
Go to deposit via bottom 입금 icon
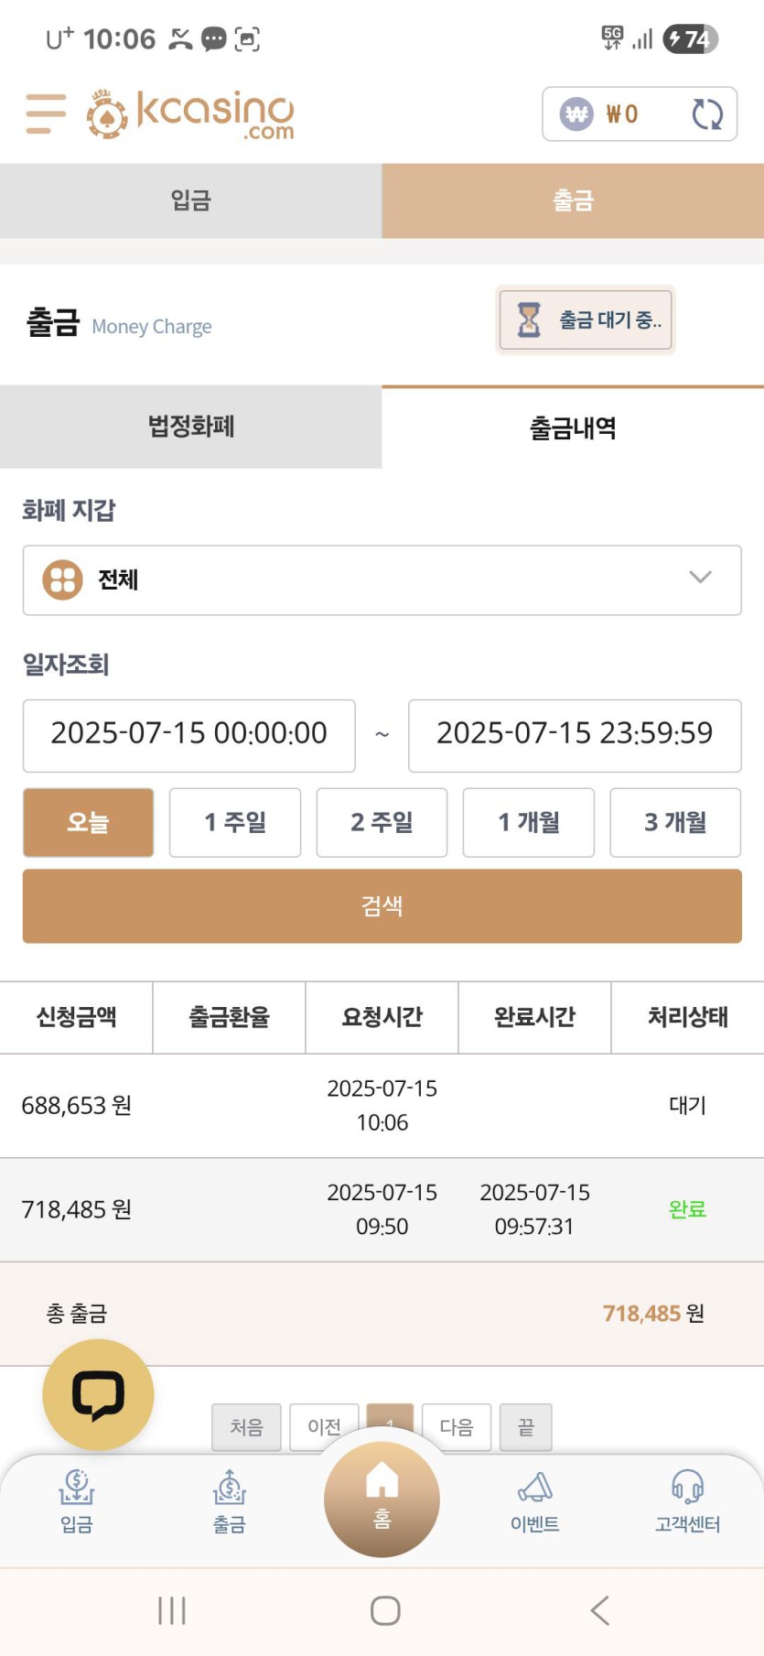click(77, 1501)
